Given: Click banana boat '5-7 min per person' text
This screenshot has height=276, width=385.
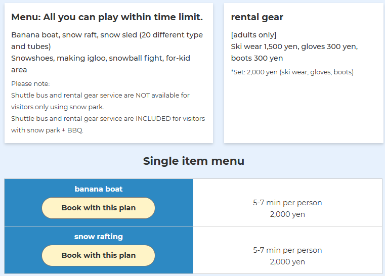Looking at the screenshot, I should (287, 203).
